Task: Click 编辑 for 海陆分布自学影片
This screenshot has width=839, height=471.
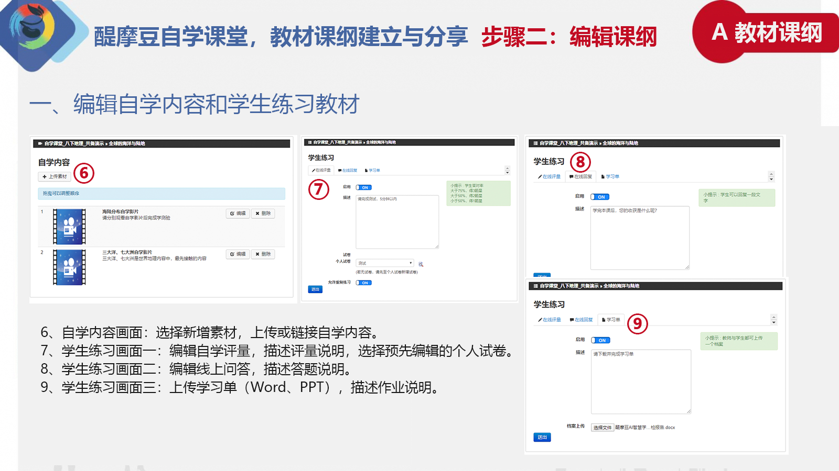Action: coord(238,214)
